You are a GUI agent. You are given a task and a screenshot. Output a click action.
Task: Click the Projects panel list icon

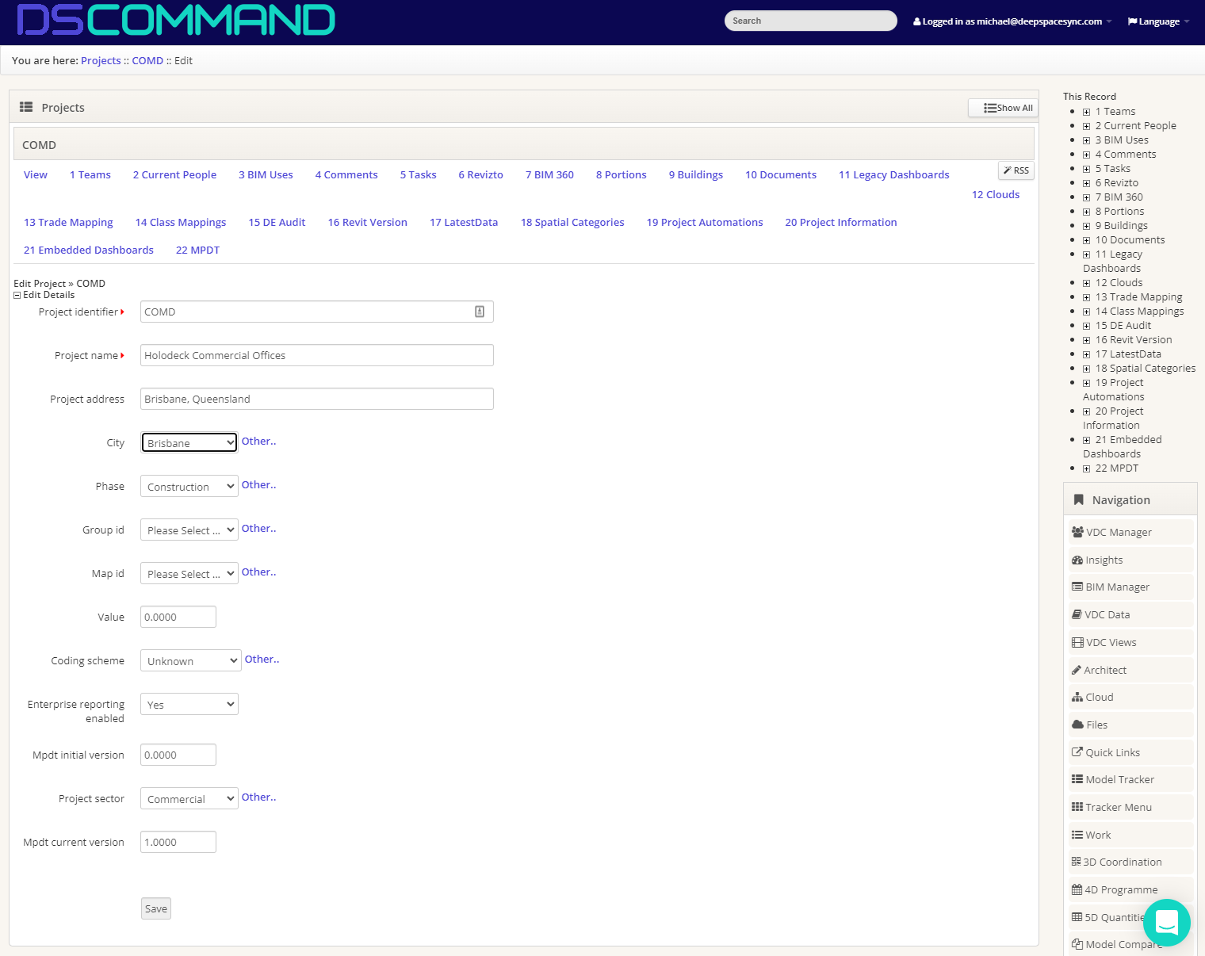click(26, 107)
